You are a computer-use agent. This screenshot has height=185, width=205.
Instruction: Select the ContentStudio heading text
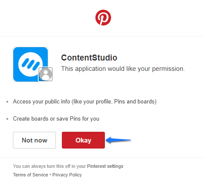click(89, 58)
